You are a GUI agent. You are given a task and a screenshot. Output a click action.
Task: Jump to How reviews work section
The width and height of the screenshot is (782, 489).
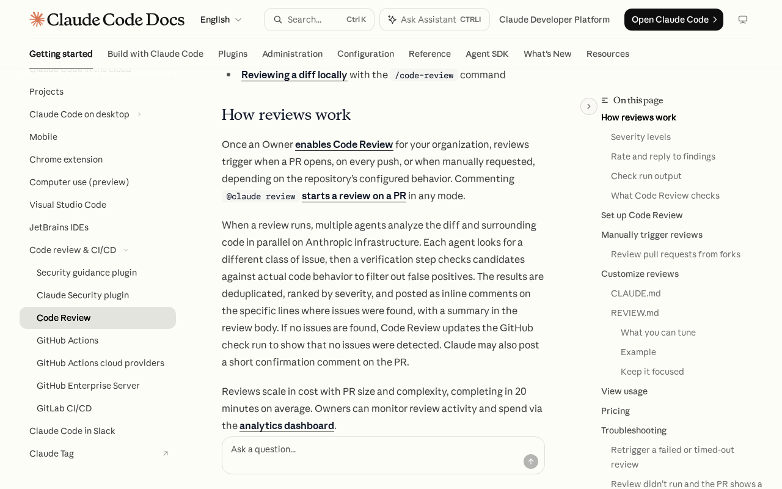tap(638, 117)
